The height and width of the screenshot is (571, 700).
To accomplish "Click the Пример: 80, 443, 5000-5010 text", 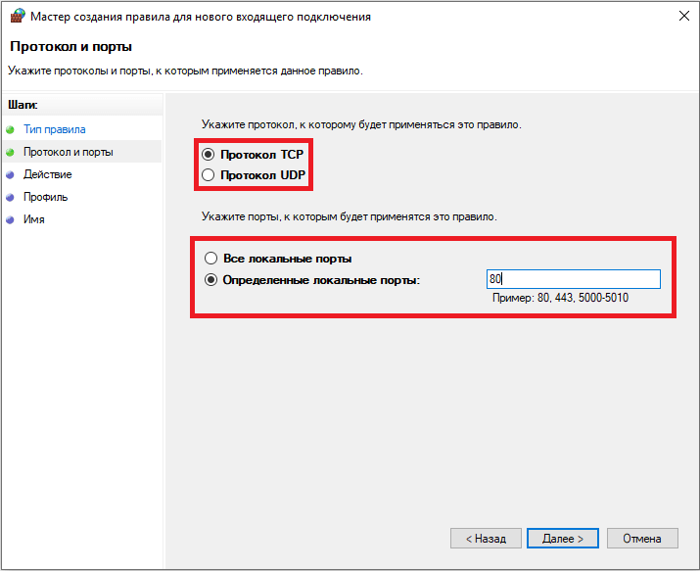I will click(560, 298).
